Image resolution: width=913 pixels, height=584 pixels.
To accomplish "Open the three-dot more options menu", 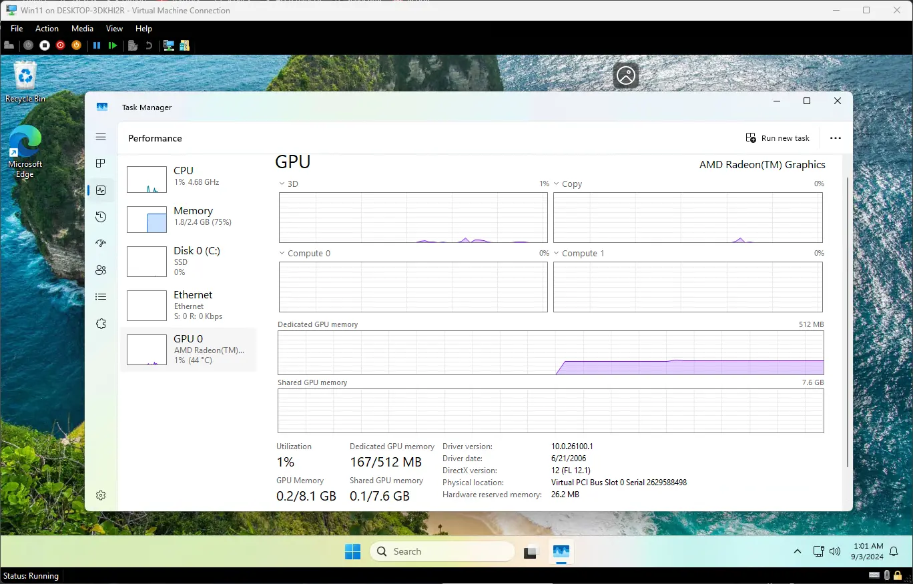I will pyautogui.click(x=836, y=138).
